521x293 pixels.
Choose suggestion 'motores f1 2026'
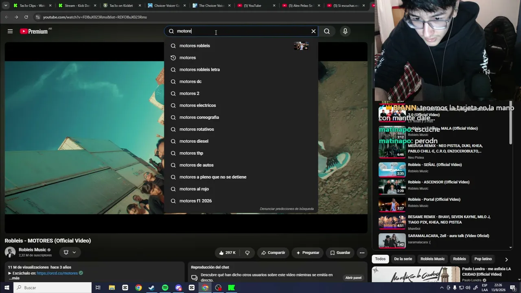(241, 201)
